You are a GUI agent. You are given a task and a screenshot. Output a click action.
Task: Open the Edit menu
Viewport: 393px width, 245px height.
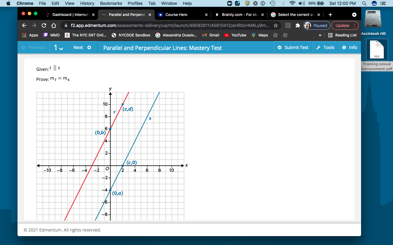pos(56,3)
